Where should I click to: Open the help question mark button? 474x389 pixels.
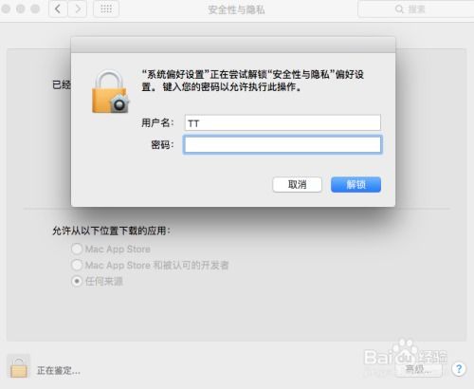(x=459, y=368)
